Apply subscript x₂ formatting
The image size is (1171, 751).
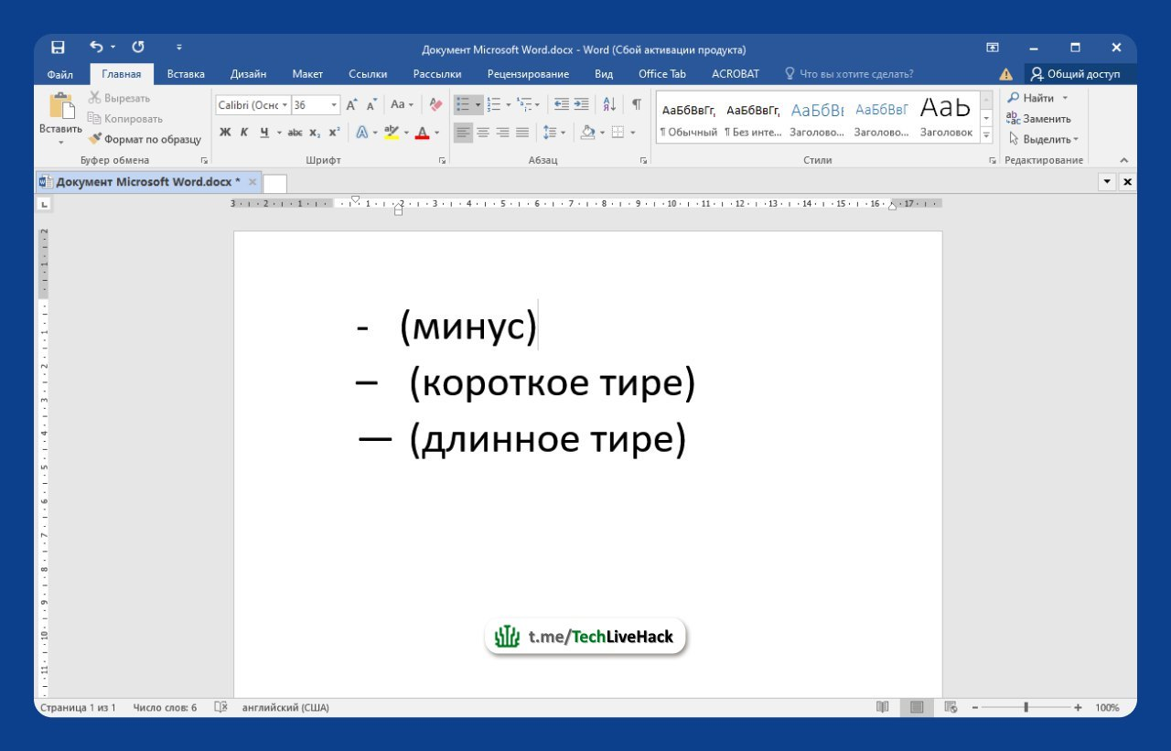(315, 133)
